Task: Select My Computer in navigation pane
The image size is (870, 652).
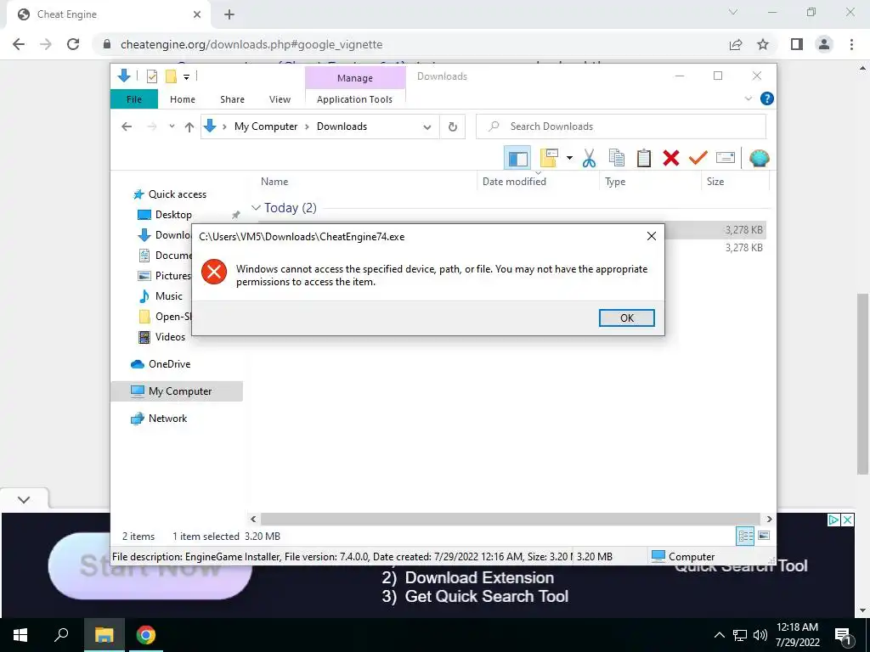Action: point(177,391)
